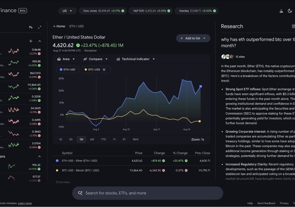Open the Dow Jones index chip
This screenshot has width=295, height=207.
[x=103, y=11]
